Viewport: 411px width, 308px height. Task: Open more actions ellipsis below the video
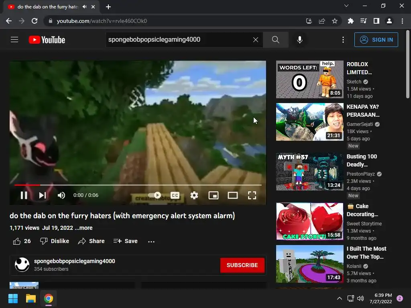click(x=151, y=241)
